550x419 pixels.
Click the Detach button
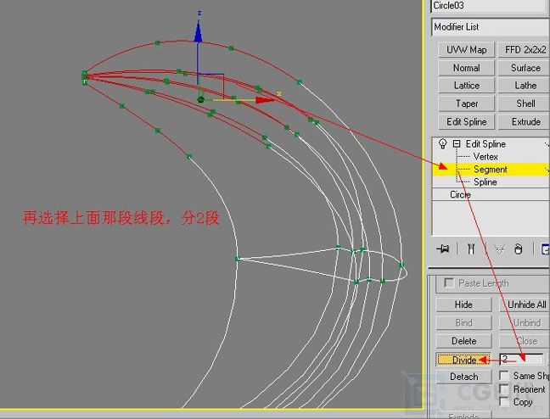click(x=463, y=377)
